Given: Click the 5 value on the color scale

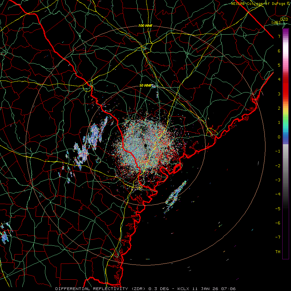Looking at the screenshot, I should (279, 65).
